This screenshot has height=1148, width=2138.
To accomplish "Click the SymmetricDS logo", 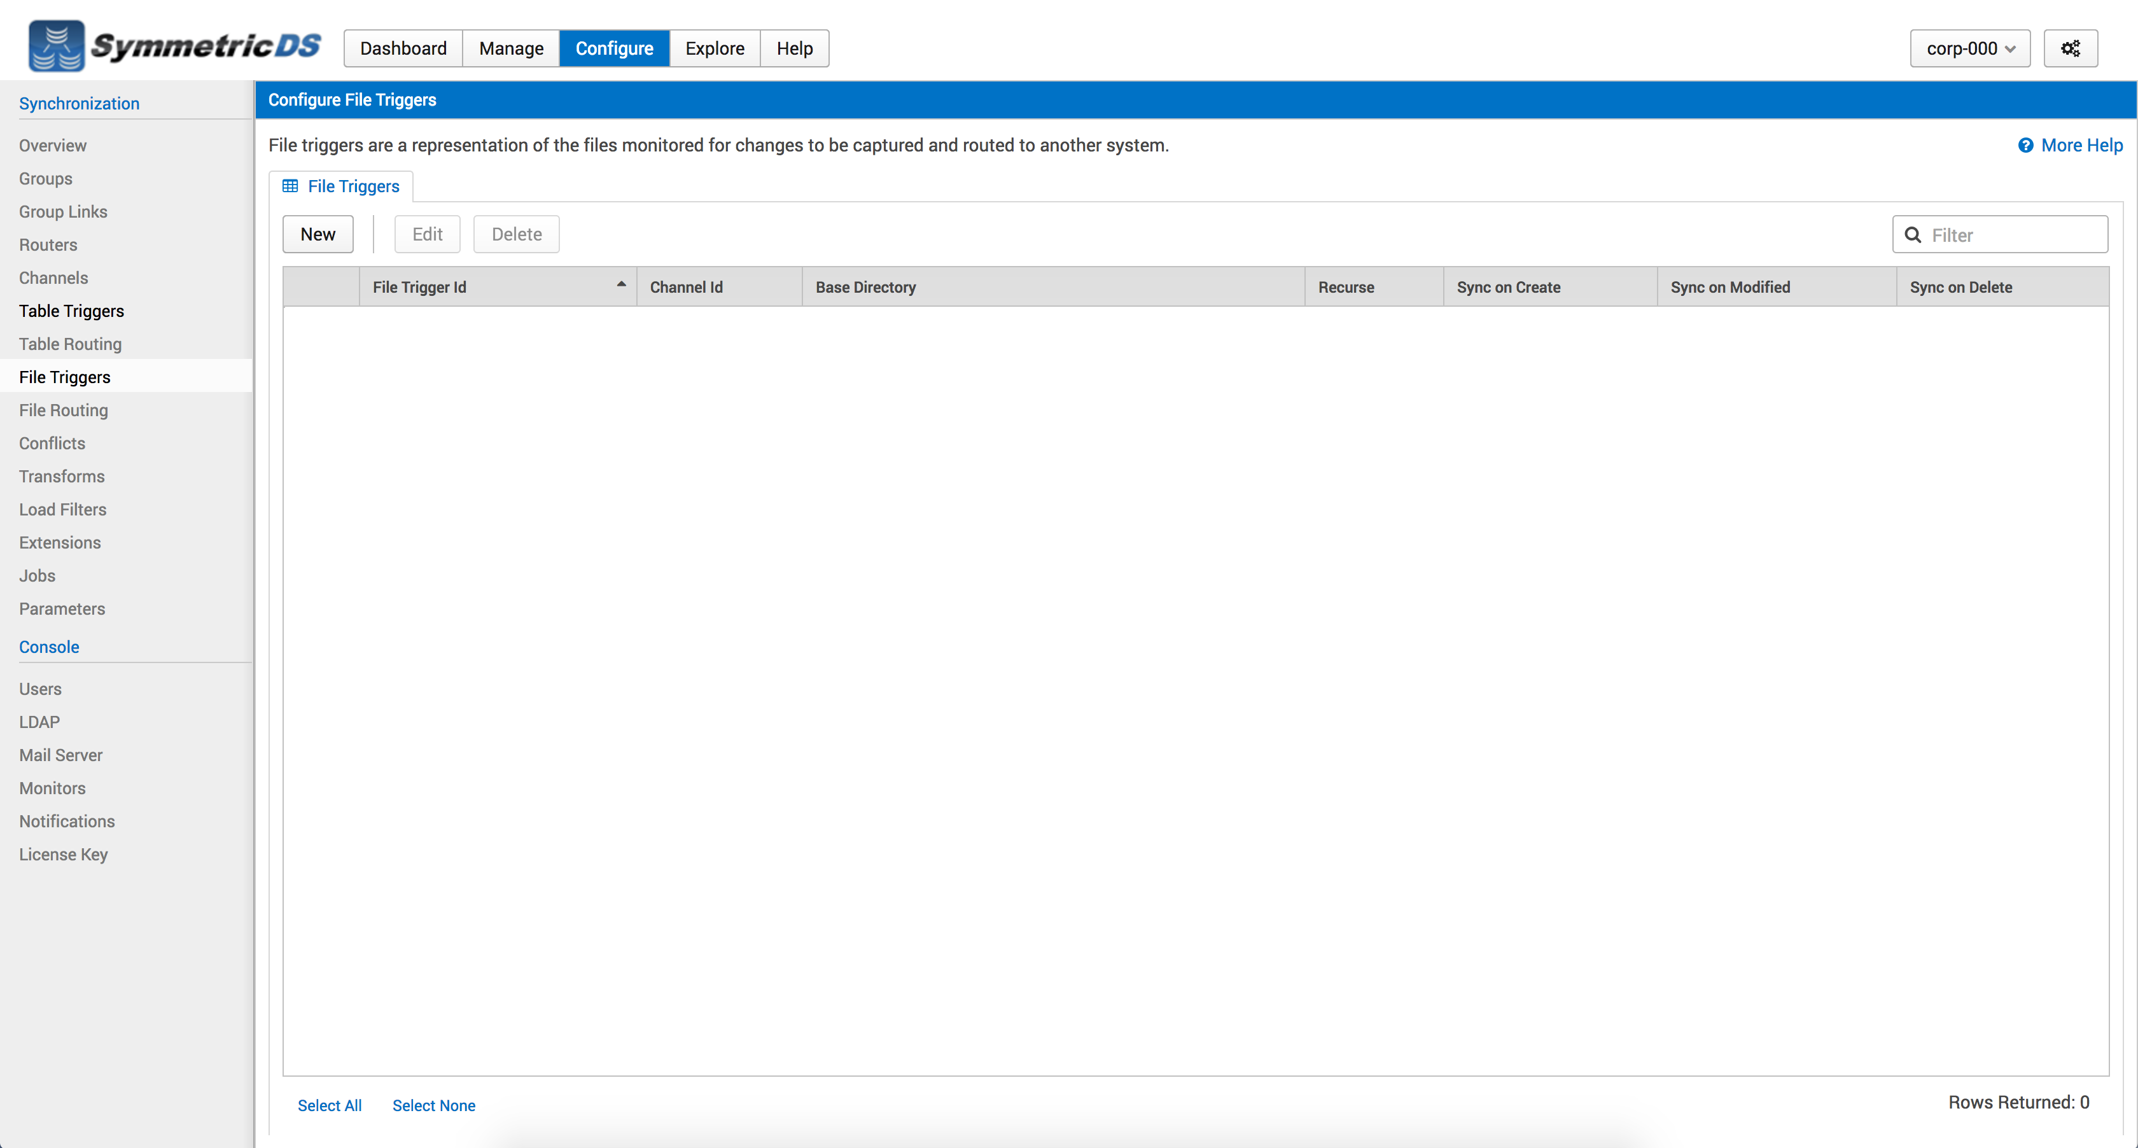I will (x=174, y=46).
